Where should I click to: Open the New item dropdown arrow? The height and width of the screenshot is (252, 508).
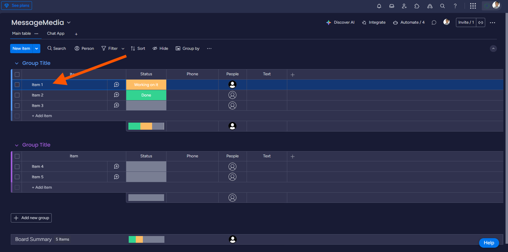pos(36,49)
